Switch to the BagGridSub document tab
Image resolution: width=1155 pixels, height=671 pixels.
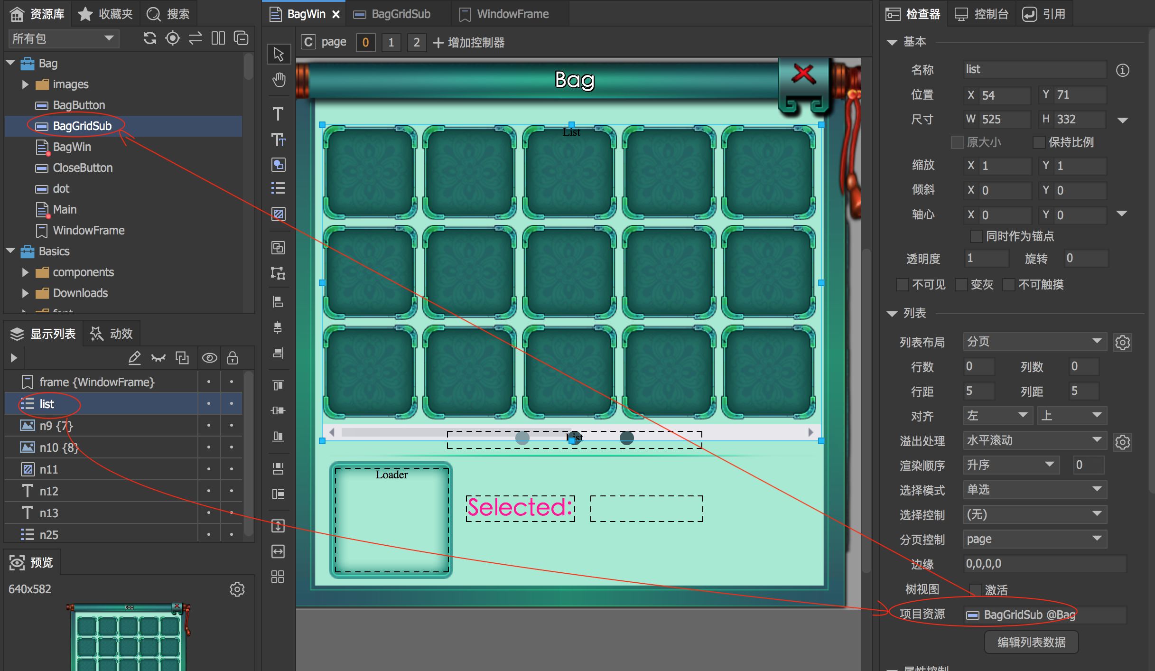(x=400, y=14)
